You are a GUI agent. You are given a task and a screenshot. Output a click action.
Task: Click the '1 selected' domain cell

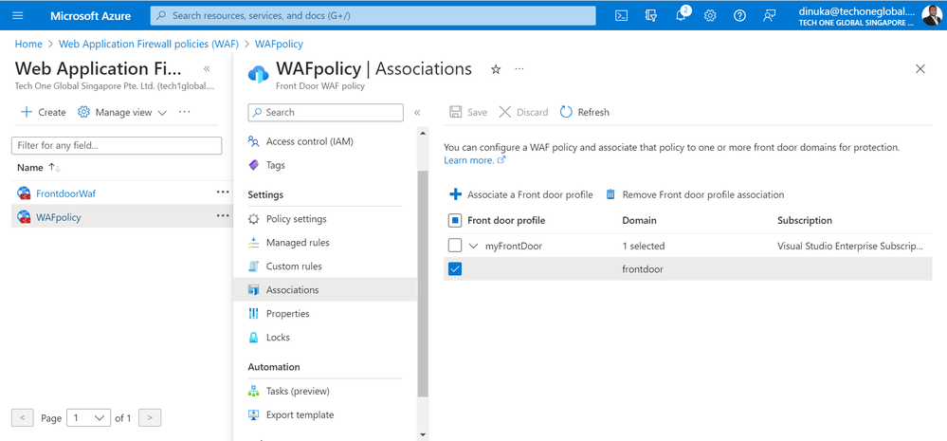[644, 246]
